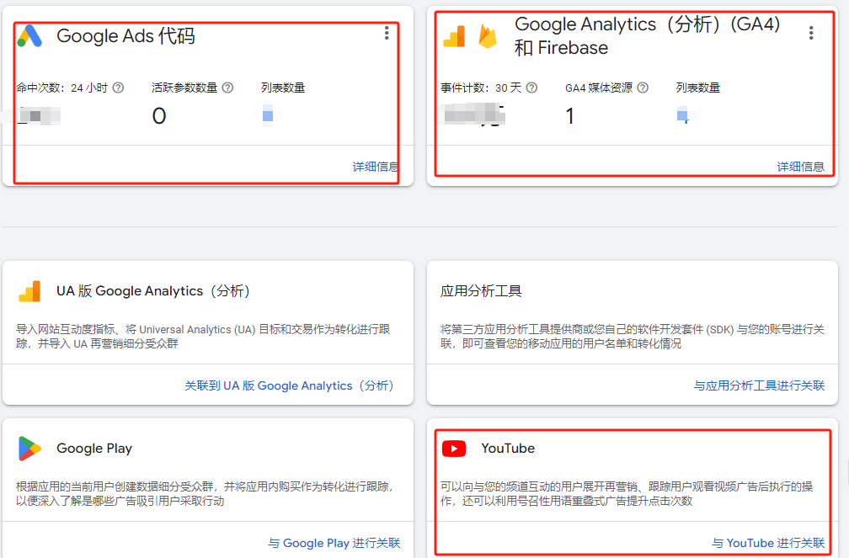Screen dimensions: 849x558
Task: Click the help icon beside 命中次数：24 小时
Action: coord(118,88)
